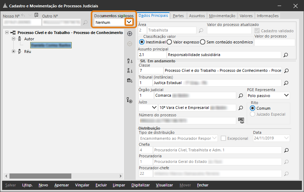Sort tree items Z to A
This screenshot has width=304, height=192.
129,70
